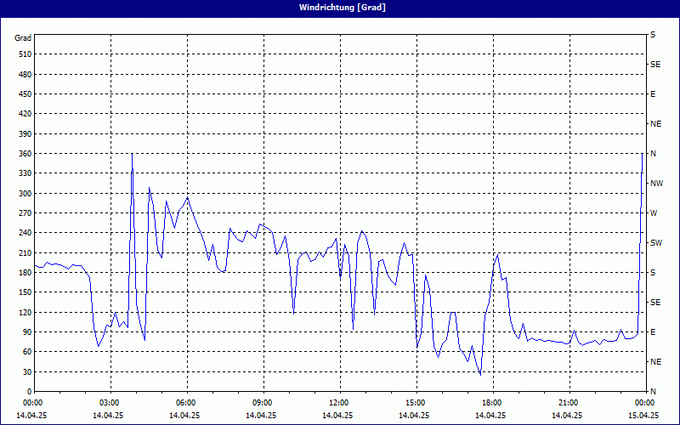Select the W compass direction label
This screenshot has width=680, height=425.
click(x=654, y=213)
